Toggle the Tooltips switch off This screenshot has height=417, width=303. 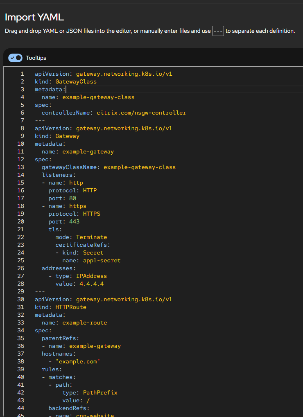click(x=15, y=58)
